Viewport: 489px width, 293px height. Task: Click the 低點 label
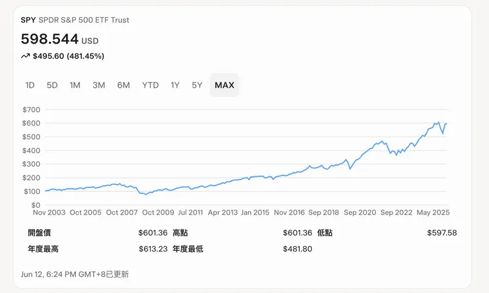(x=324, y=232)
